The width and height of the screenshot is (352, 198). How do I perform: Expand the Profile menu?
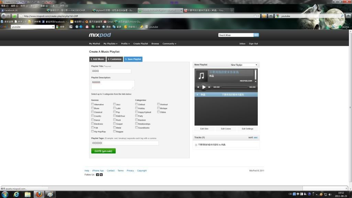pos(125,44)
